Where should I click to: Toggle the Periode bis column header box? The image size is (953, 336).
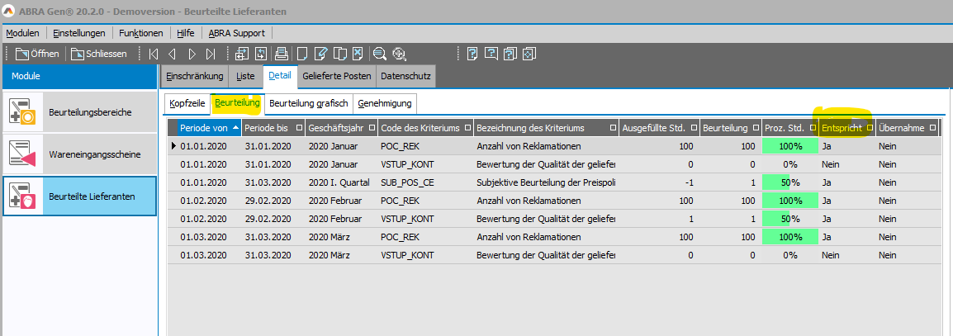point(296,128)
